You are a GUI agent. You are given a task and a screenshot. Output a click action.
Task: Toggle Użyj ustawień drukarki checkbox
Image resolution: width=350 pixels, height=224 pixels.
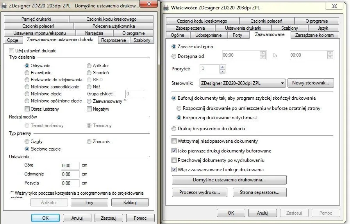(x=11, y=51)
